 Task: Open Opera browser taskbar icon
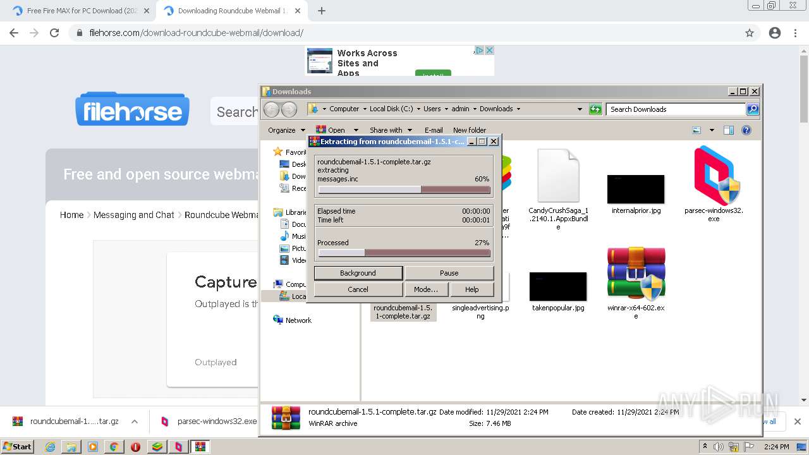click(135, 447)
